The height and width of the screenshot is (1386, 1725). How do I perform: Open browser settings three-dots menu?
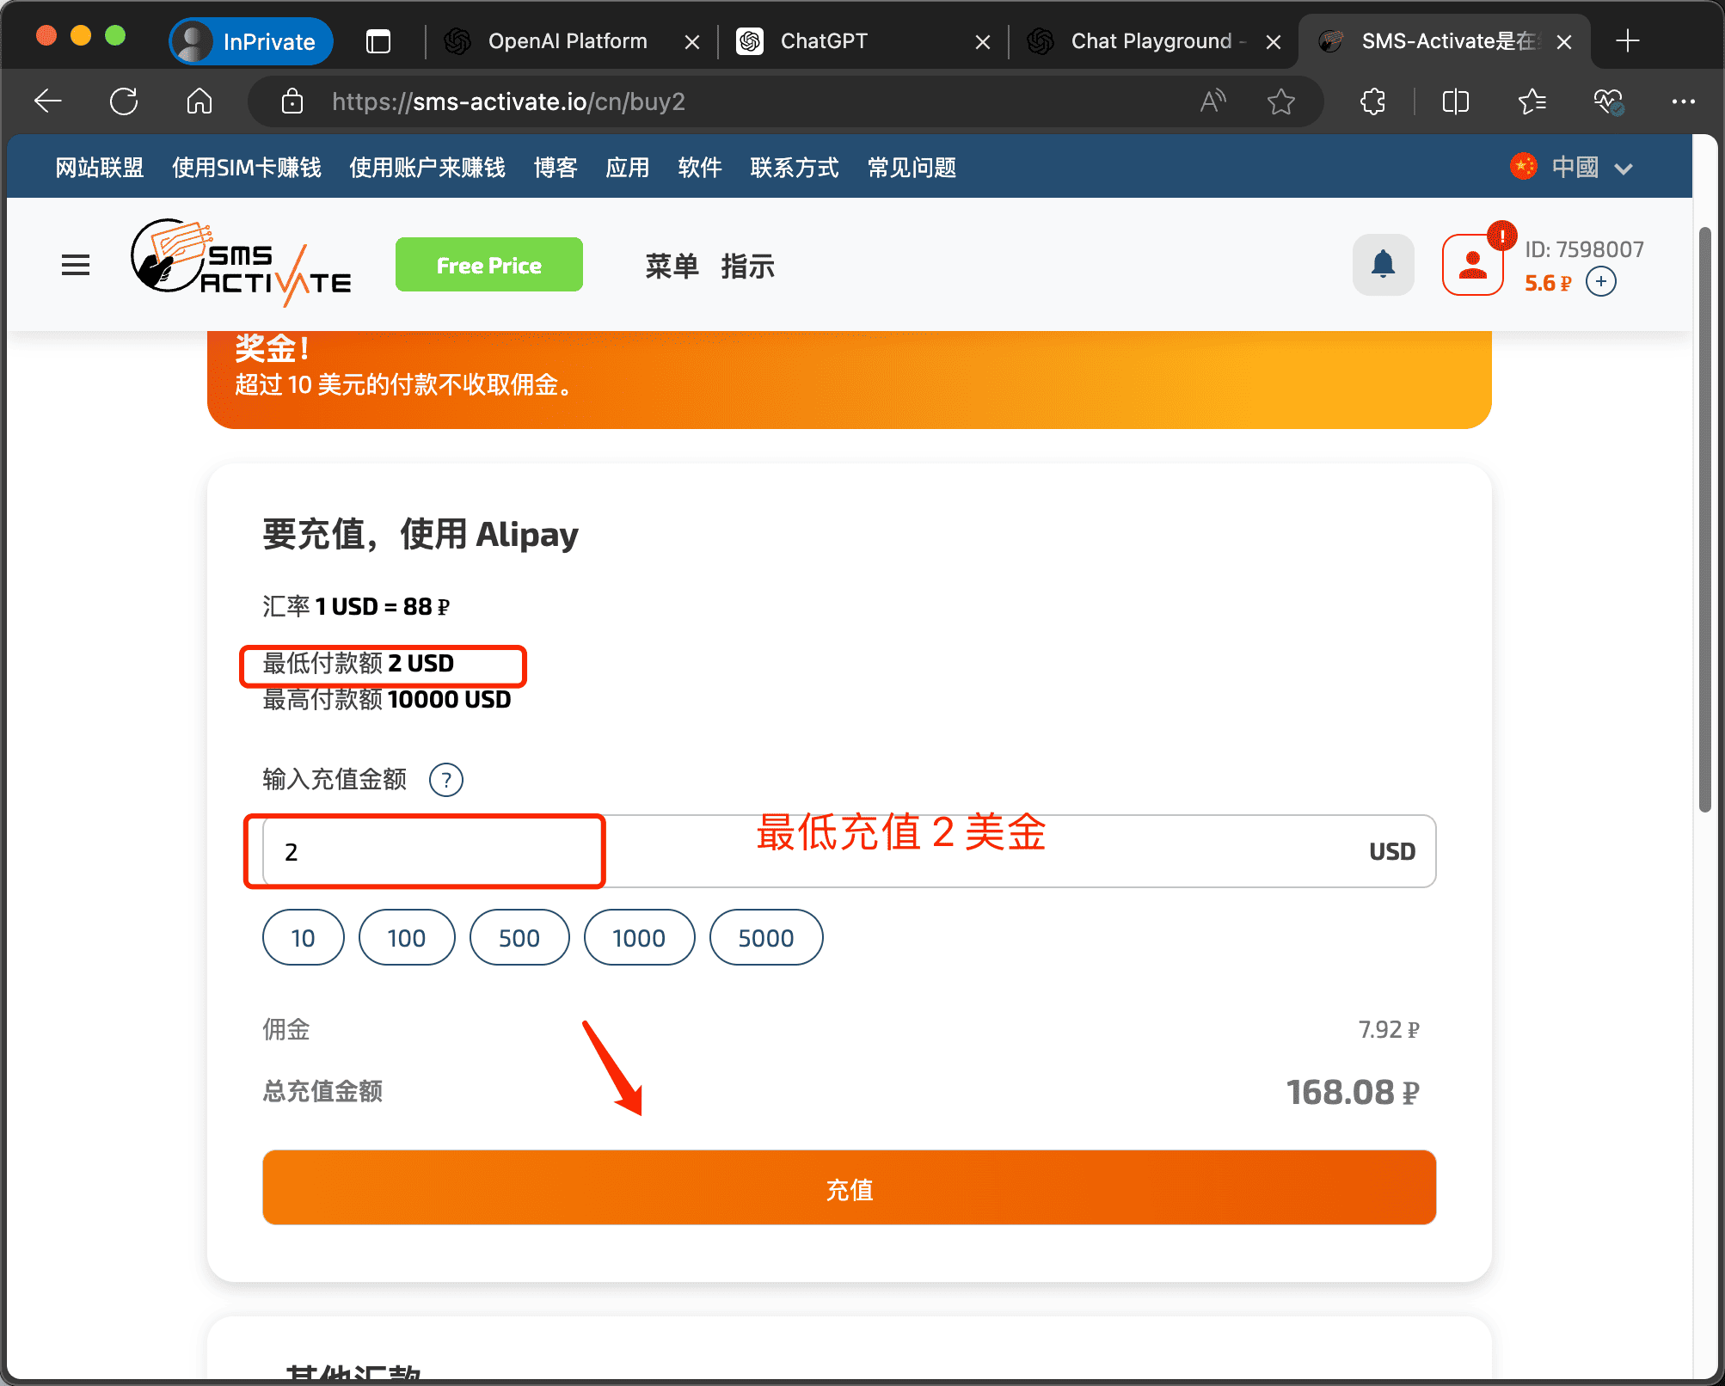pos(1683,101)
